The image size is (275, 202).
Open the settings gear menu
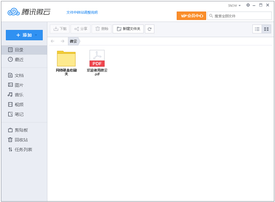(248, 5)
